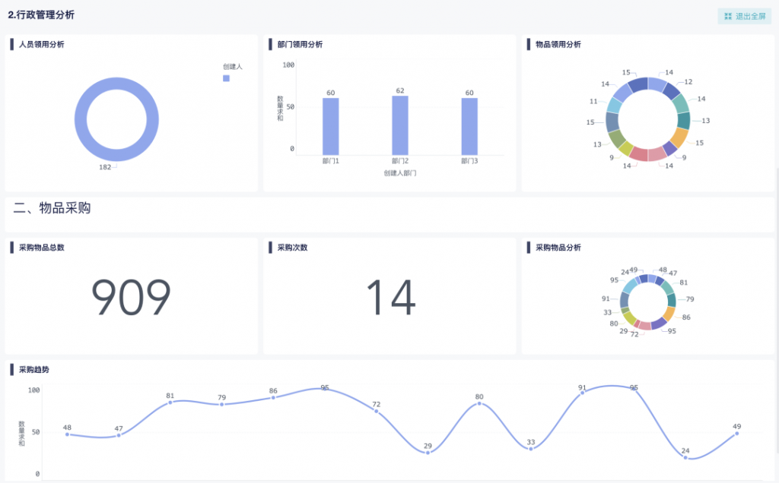779x483 pixels.
Task: Click the trend data point labeled 33
Action: tap(531, 449)
